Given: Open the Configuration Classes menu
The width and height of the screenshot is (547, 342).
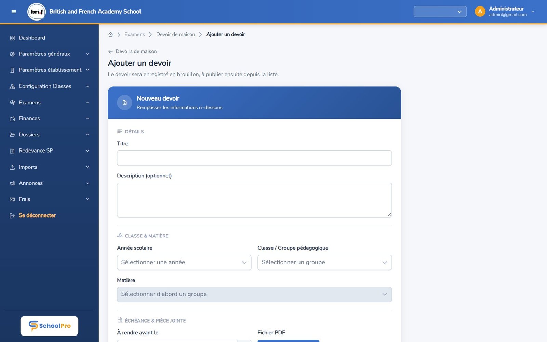Looking at the screenshot, I should (x=49, y=86).
